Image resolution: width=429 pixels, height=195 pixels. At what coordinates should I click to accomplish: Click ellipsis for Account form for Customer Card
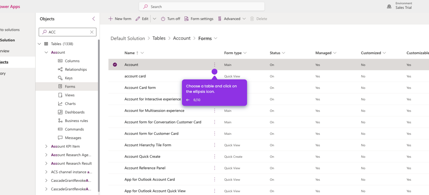coord(215,134)
